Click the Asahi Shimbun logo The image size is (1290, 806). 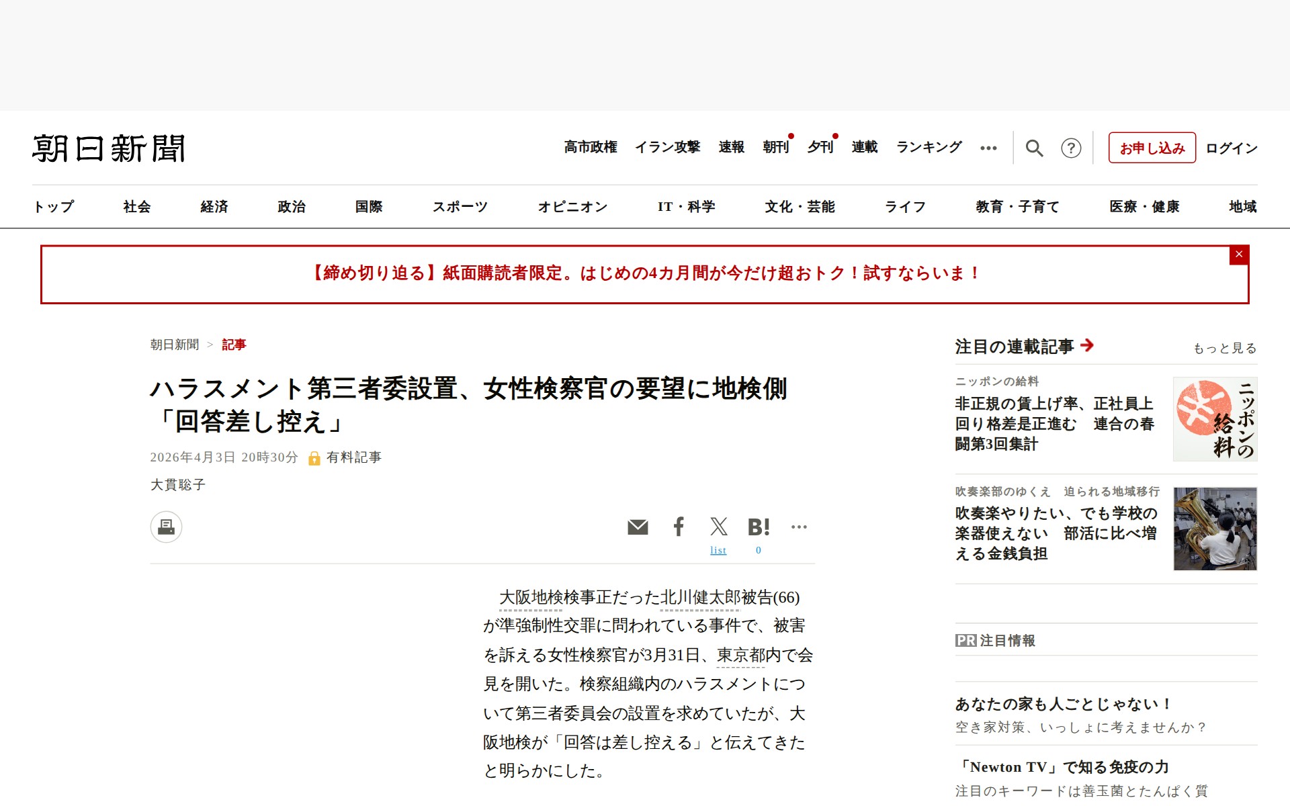(x=109, y=148)
